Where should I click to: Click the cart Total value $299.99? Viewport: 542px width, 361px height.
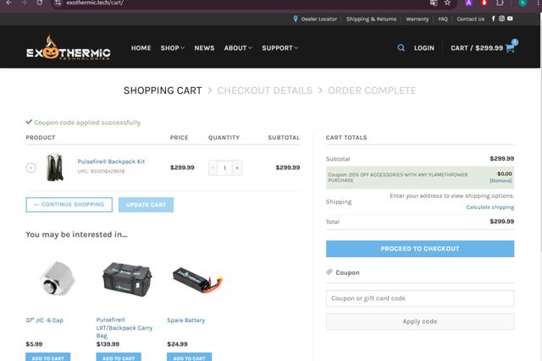click(x=502, y=222)
